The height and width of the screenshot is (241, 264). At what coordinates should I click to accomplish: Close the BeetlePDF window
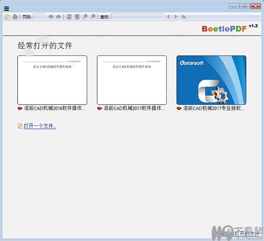tap(256, 6)
